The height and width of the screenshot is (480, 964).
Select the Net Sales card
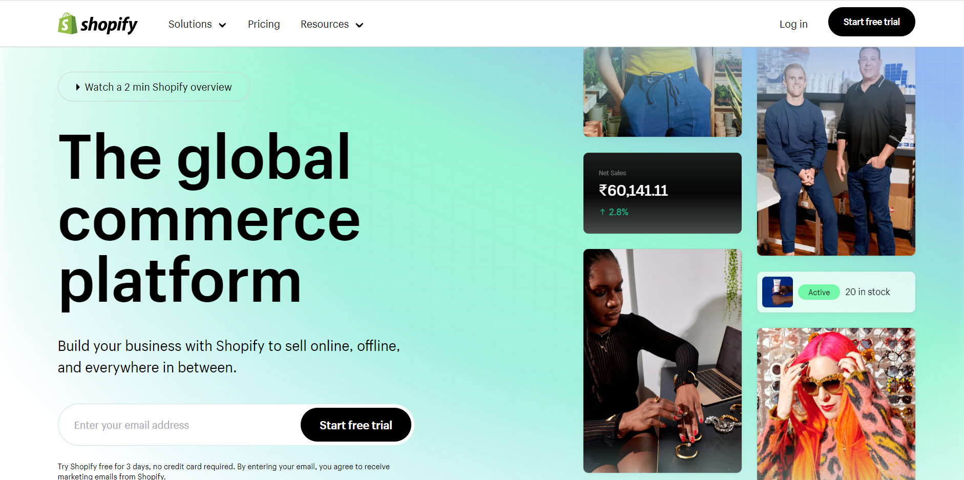tap(662, 193)
